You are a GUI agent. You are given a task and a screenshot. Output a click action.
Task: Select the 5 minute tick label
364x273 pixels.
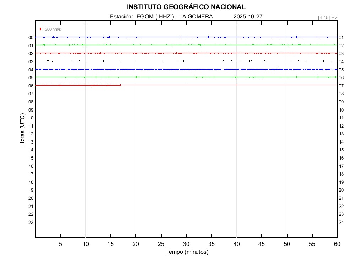click(x=60, y=244)
